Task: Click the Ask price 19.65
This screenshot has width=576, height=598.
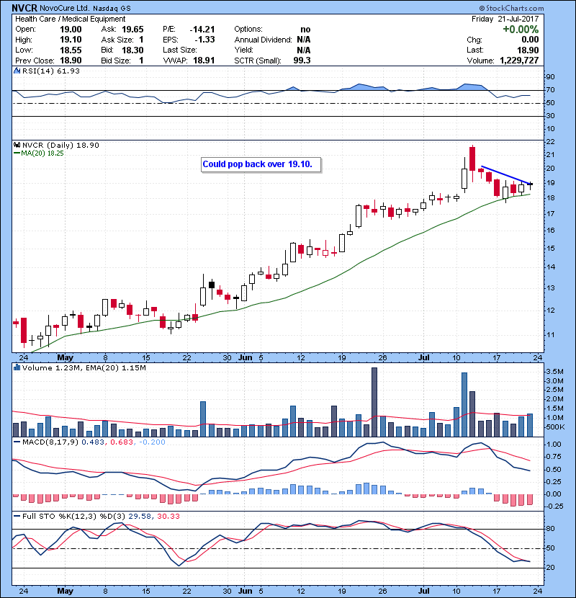Action: pos(132,30)
